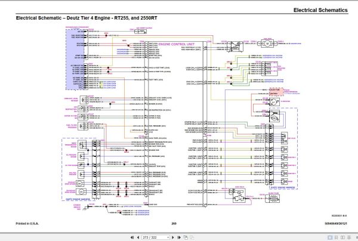Click the next view icon in navigation bar
358x241 pixels.
[x=192, y=237]
